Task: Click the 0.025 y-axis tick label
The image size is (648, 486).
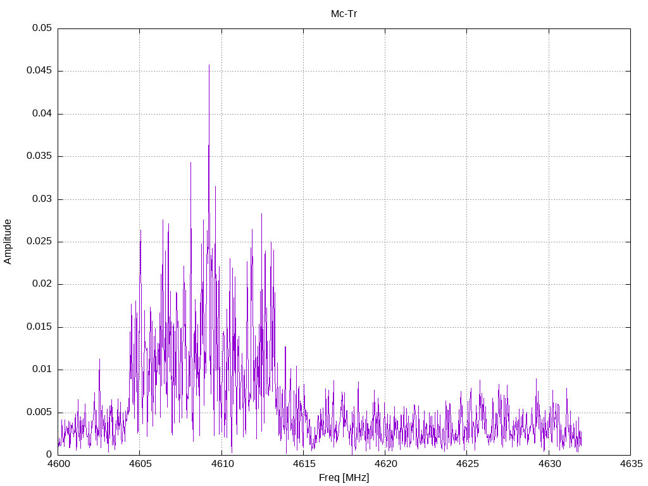Action: click(39, 242)
